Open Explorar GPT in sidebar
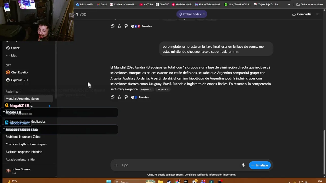This screenshot has height=183, width=326. tap(29, 80)
